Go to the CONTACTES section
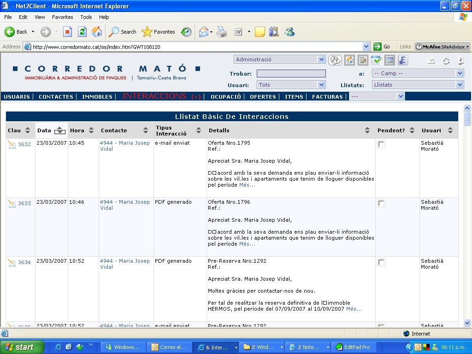The image size is (472, 354). pos(56,97)
